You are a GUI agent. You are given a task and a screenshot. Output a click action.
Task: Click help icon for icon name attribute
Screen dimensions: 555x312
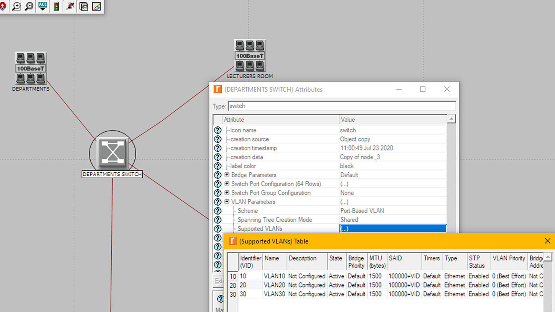point(217,130)
